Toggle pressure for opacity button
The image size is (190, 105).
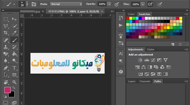(x=117, y=4)
